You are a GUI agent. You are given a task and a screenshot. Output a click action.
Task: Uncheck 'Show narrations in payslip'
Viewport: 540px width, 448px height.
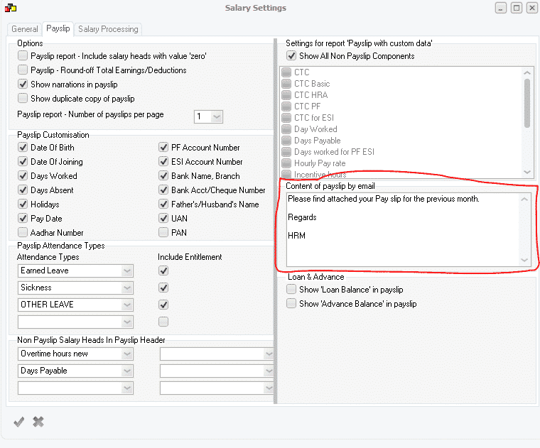point(23,84)
